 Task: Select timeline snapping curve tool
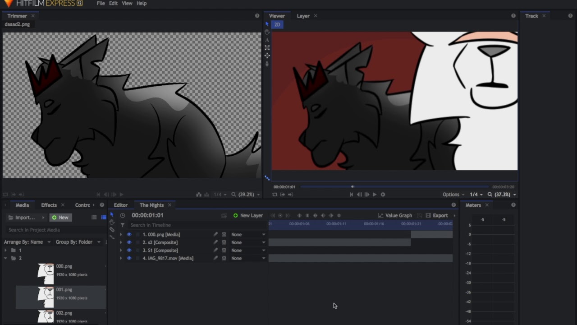pos(112,237)
